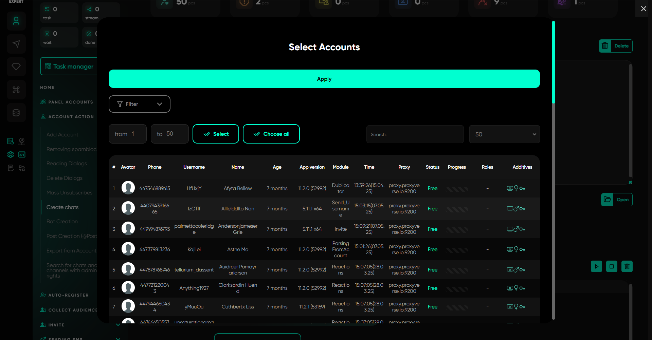
Task: Expand the Filter dropdown
Action: pos(139,104)
